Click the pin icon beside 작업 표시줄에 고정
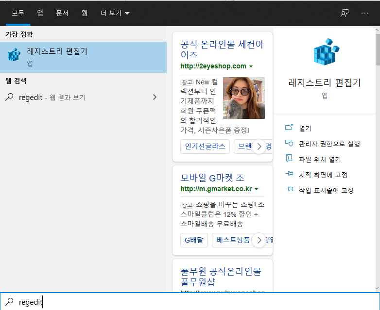Viewport: 380px width, 310px height. pyautogui.click(x=289, y=189)
